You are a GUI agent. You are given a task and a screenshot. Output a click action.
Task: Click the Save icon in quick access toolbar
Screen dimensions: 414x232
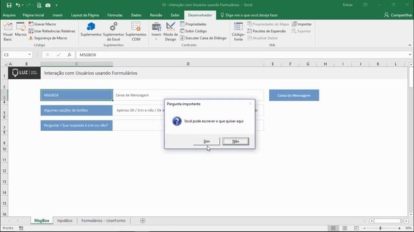[x=9, y=5]
